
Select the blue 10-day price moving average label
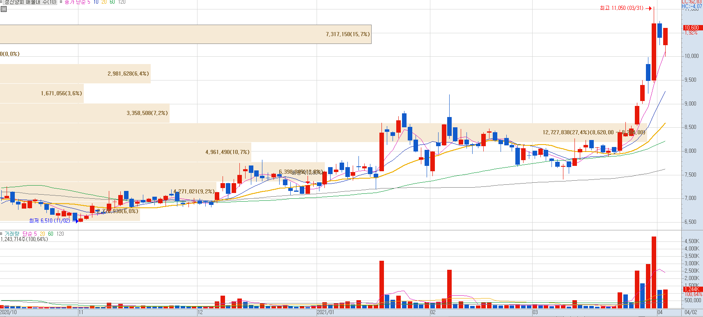pyautogui.click(x=96, y=2)
